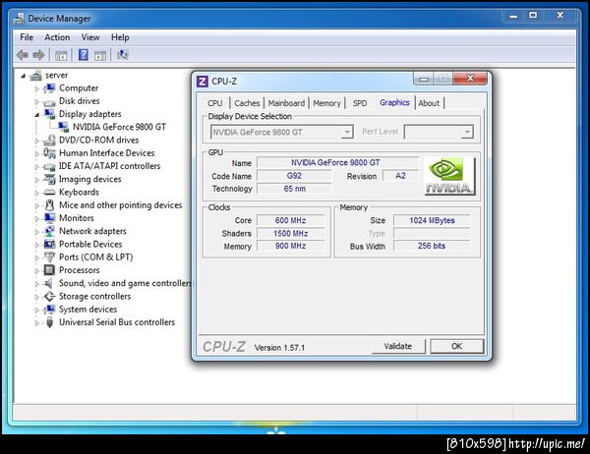Click the Processors category icon
The width and height of the screenshot is (590, 454).
[49, 270]
